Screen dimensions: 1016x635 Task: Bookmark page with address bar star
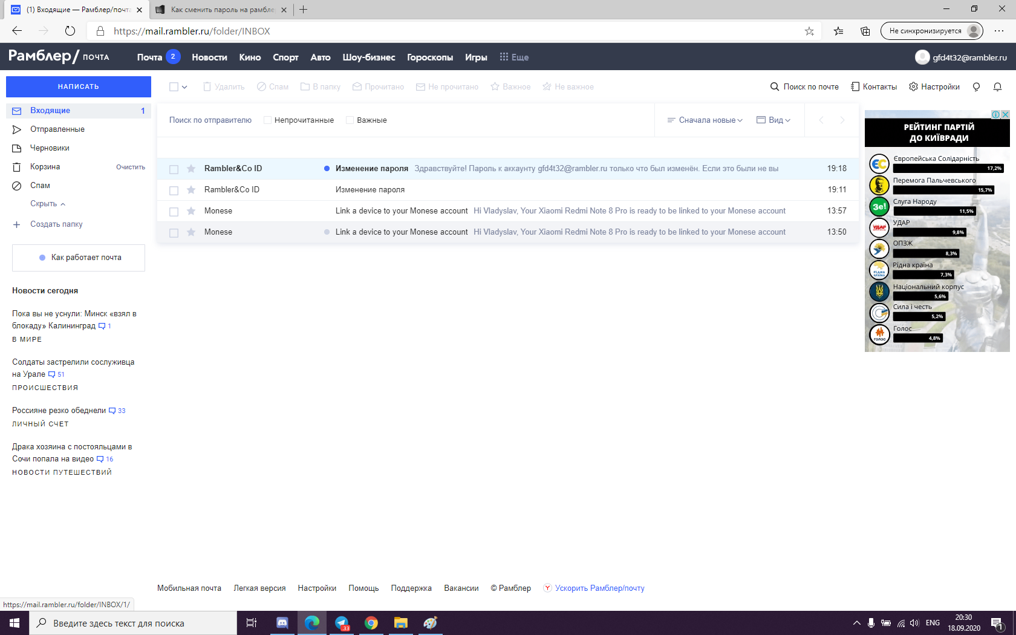809,31
